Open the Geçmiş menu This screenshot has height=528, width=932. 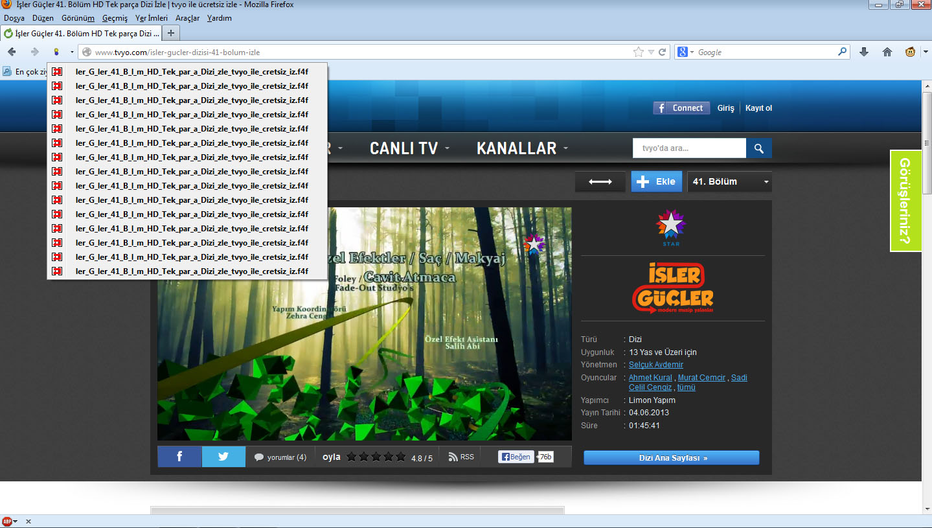pos(115,18)
